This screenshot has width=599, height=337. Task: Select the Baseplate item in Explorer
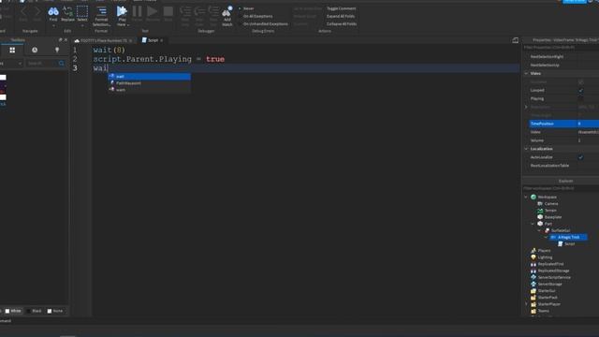553,217
